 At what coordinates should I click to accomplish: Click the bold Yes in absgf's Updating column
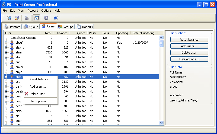[119, 43]
